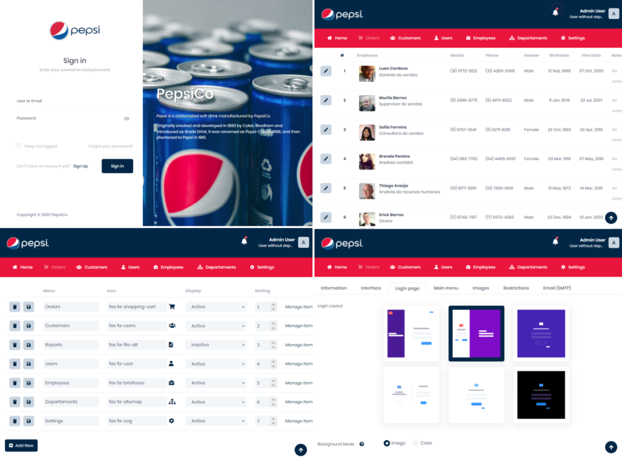Image resolution: width=622 pixels, height=463 pixels.
Task: Click the trash icon for the Customers row
Action: (15, 326)
